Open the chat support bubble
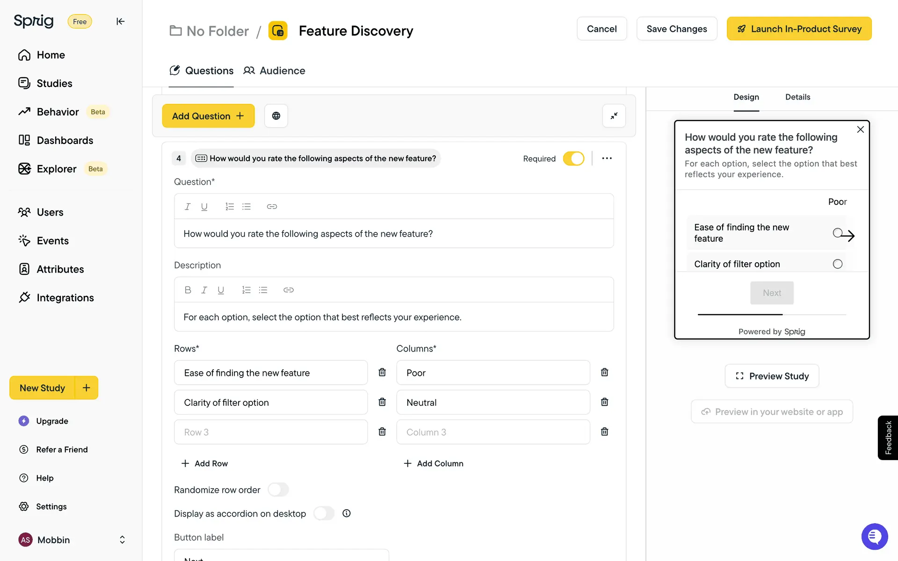 coord(874,536)
